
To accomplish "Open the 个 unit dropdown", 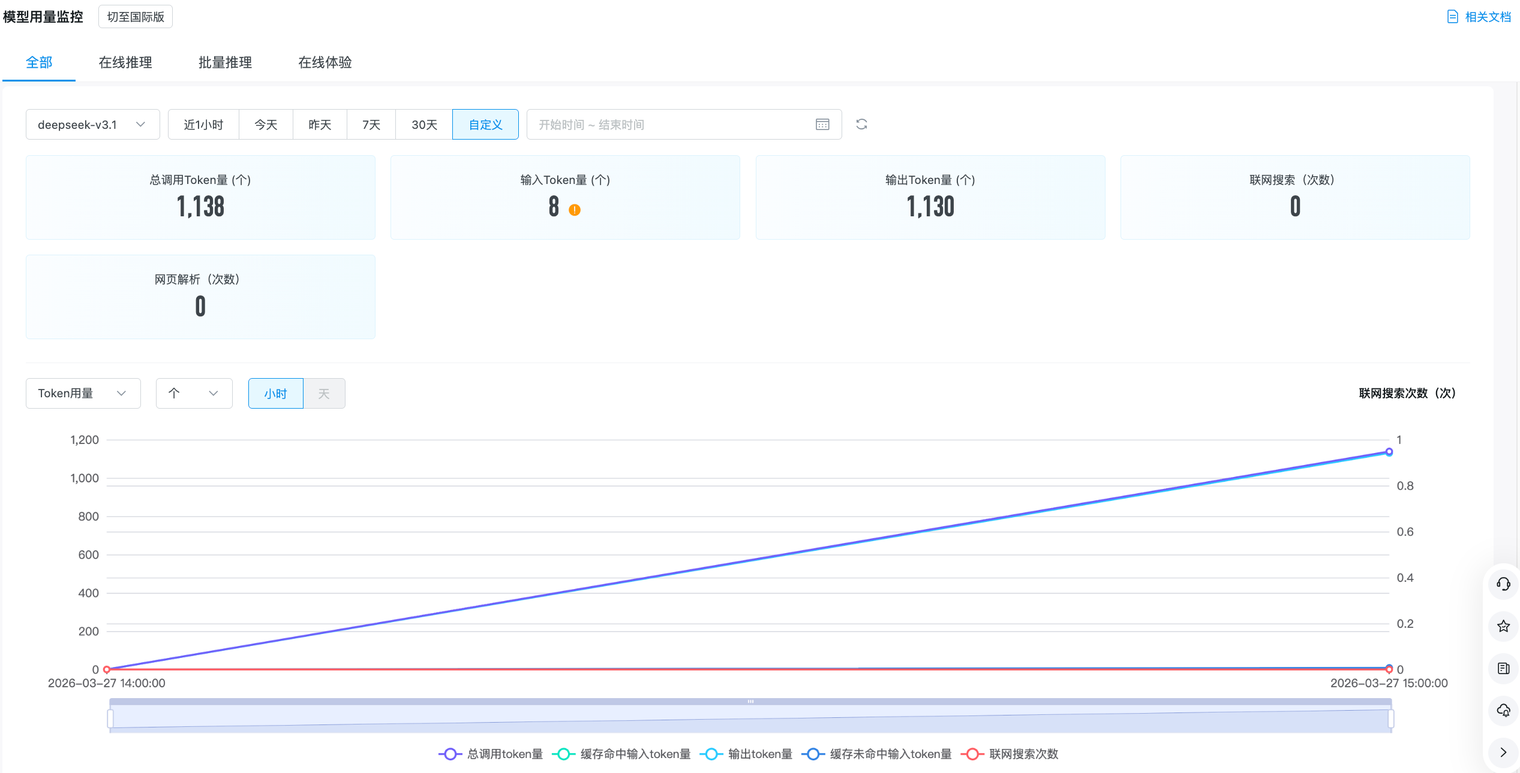I will click(194, 393).
